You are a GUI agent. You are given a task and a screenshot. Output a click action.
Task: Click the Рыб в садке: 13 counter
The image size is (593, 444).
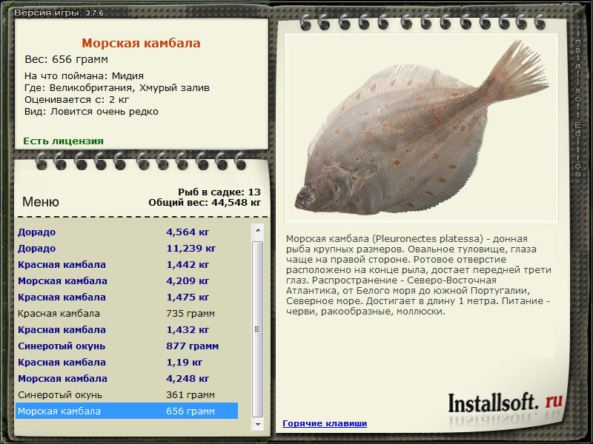pyautogui.click(x=219, y=192)
